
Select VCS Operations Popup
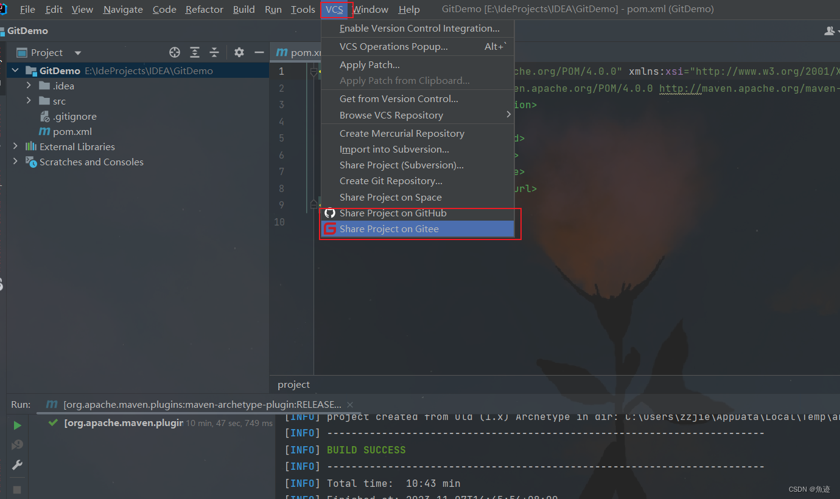[418, 46]
